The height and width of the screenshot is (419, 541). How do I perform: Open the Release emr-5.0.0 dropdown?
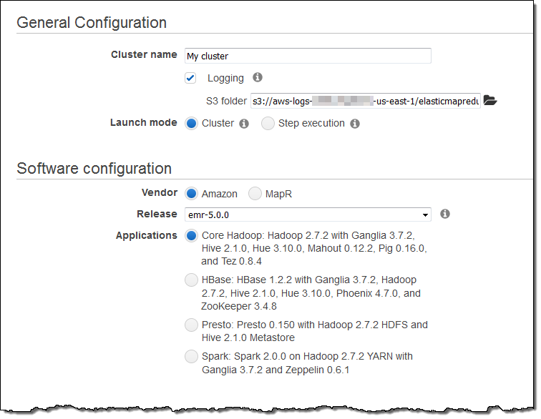(308, 215)
